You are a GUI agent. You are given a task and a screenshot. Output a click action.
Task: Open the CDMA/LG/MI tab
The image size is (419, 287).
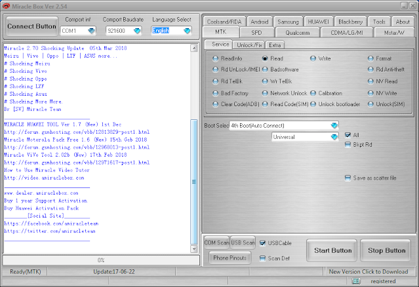[x=347, y=33]
